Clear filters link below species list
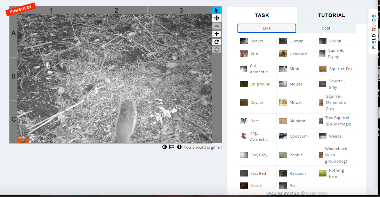The width and height of the screenshot is (380, 197). pyautogui.click(x=314, y=193)
